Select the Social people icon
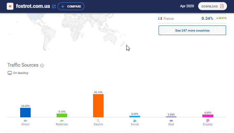Viewport: 234px width, 133px height. 135,121
